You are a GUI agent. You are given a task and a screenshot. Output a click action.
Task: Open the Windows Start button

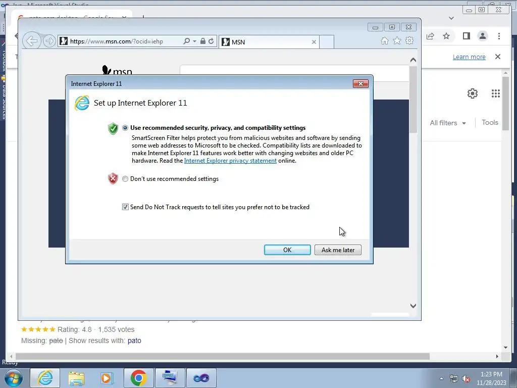click(14, 378)
